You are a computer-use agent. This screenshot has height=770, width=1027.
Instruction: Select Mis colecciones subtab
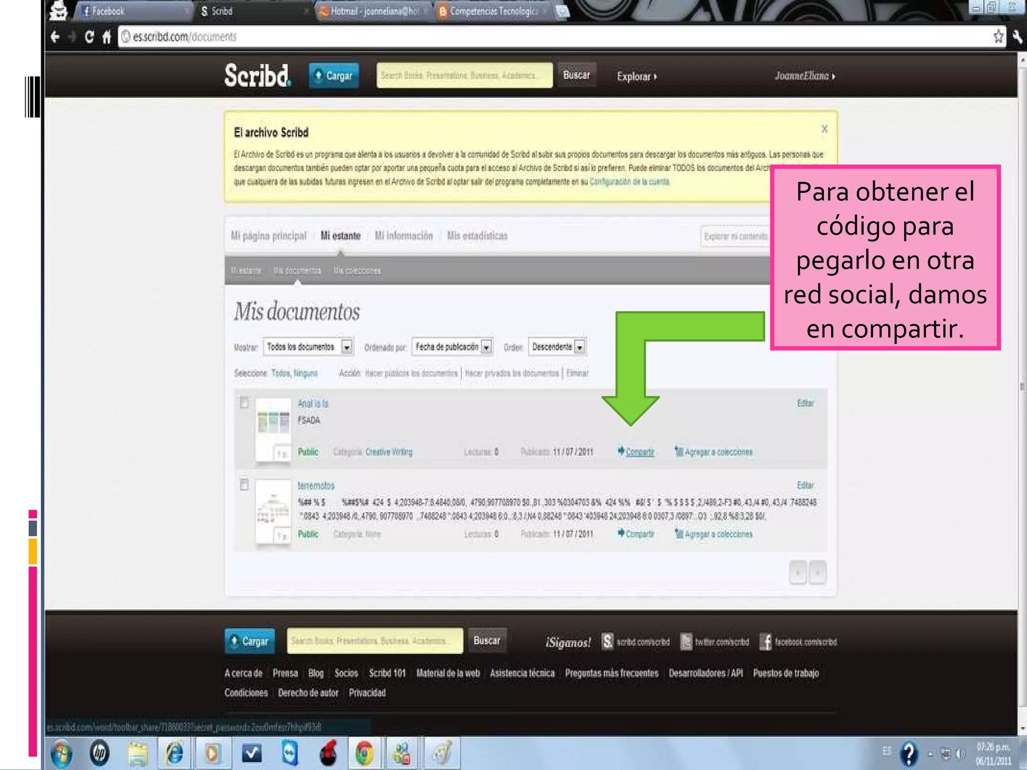click(x=357, y=271)
